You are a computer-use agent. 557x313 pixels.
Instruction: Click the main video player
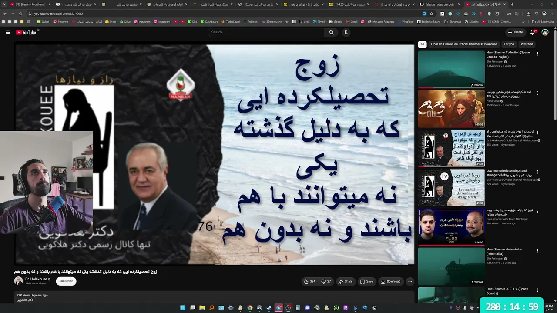tap(215, 154)
